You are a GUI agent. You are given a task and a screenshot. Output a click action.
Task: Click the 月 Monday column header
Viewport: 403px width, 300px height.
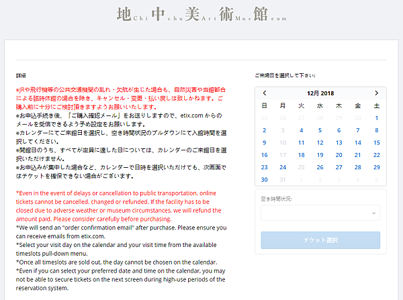click(283, 105)
